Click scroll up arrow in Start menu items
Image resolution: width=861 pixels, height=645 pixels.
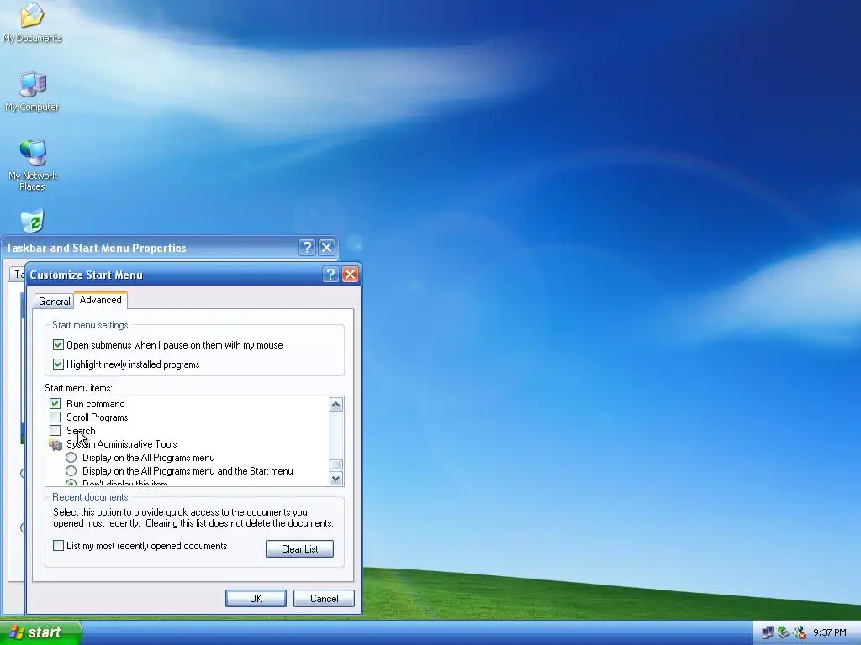pos(336,405)
